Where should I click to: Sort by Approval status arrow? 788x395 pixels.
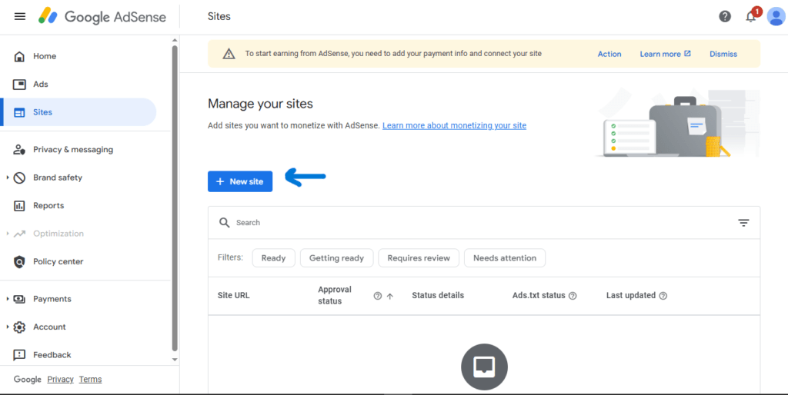click(x=390, y=296)
